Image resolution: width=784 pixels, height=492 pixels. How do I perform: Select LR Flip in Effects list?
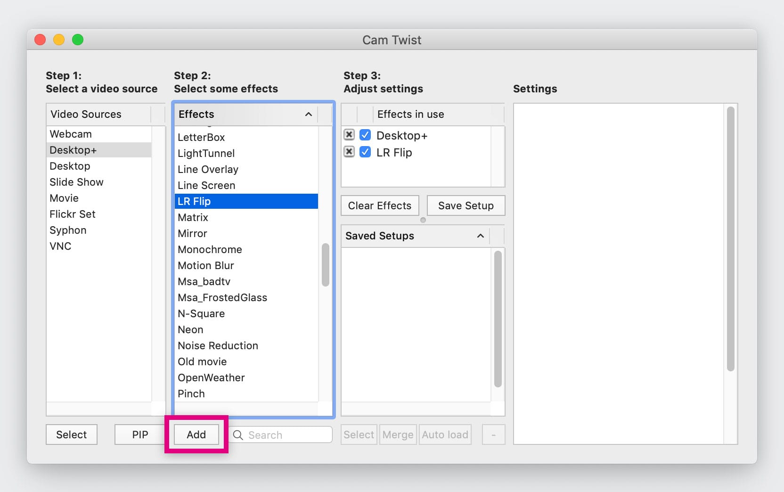pyautogui.click(x=246, y=201)
